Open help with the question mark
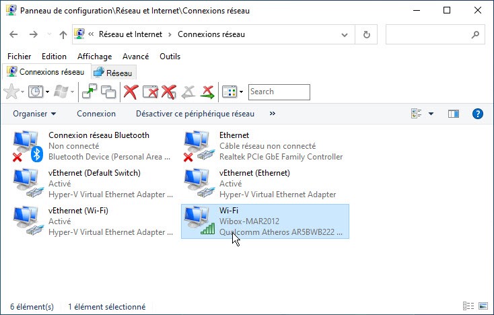Image resolution: width=494 pixels, height=315 pixels. (x=478, y=114)
